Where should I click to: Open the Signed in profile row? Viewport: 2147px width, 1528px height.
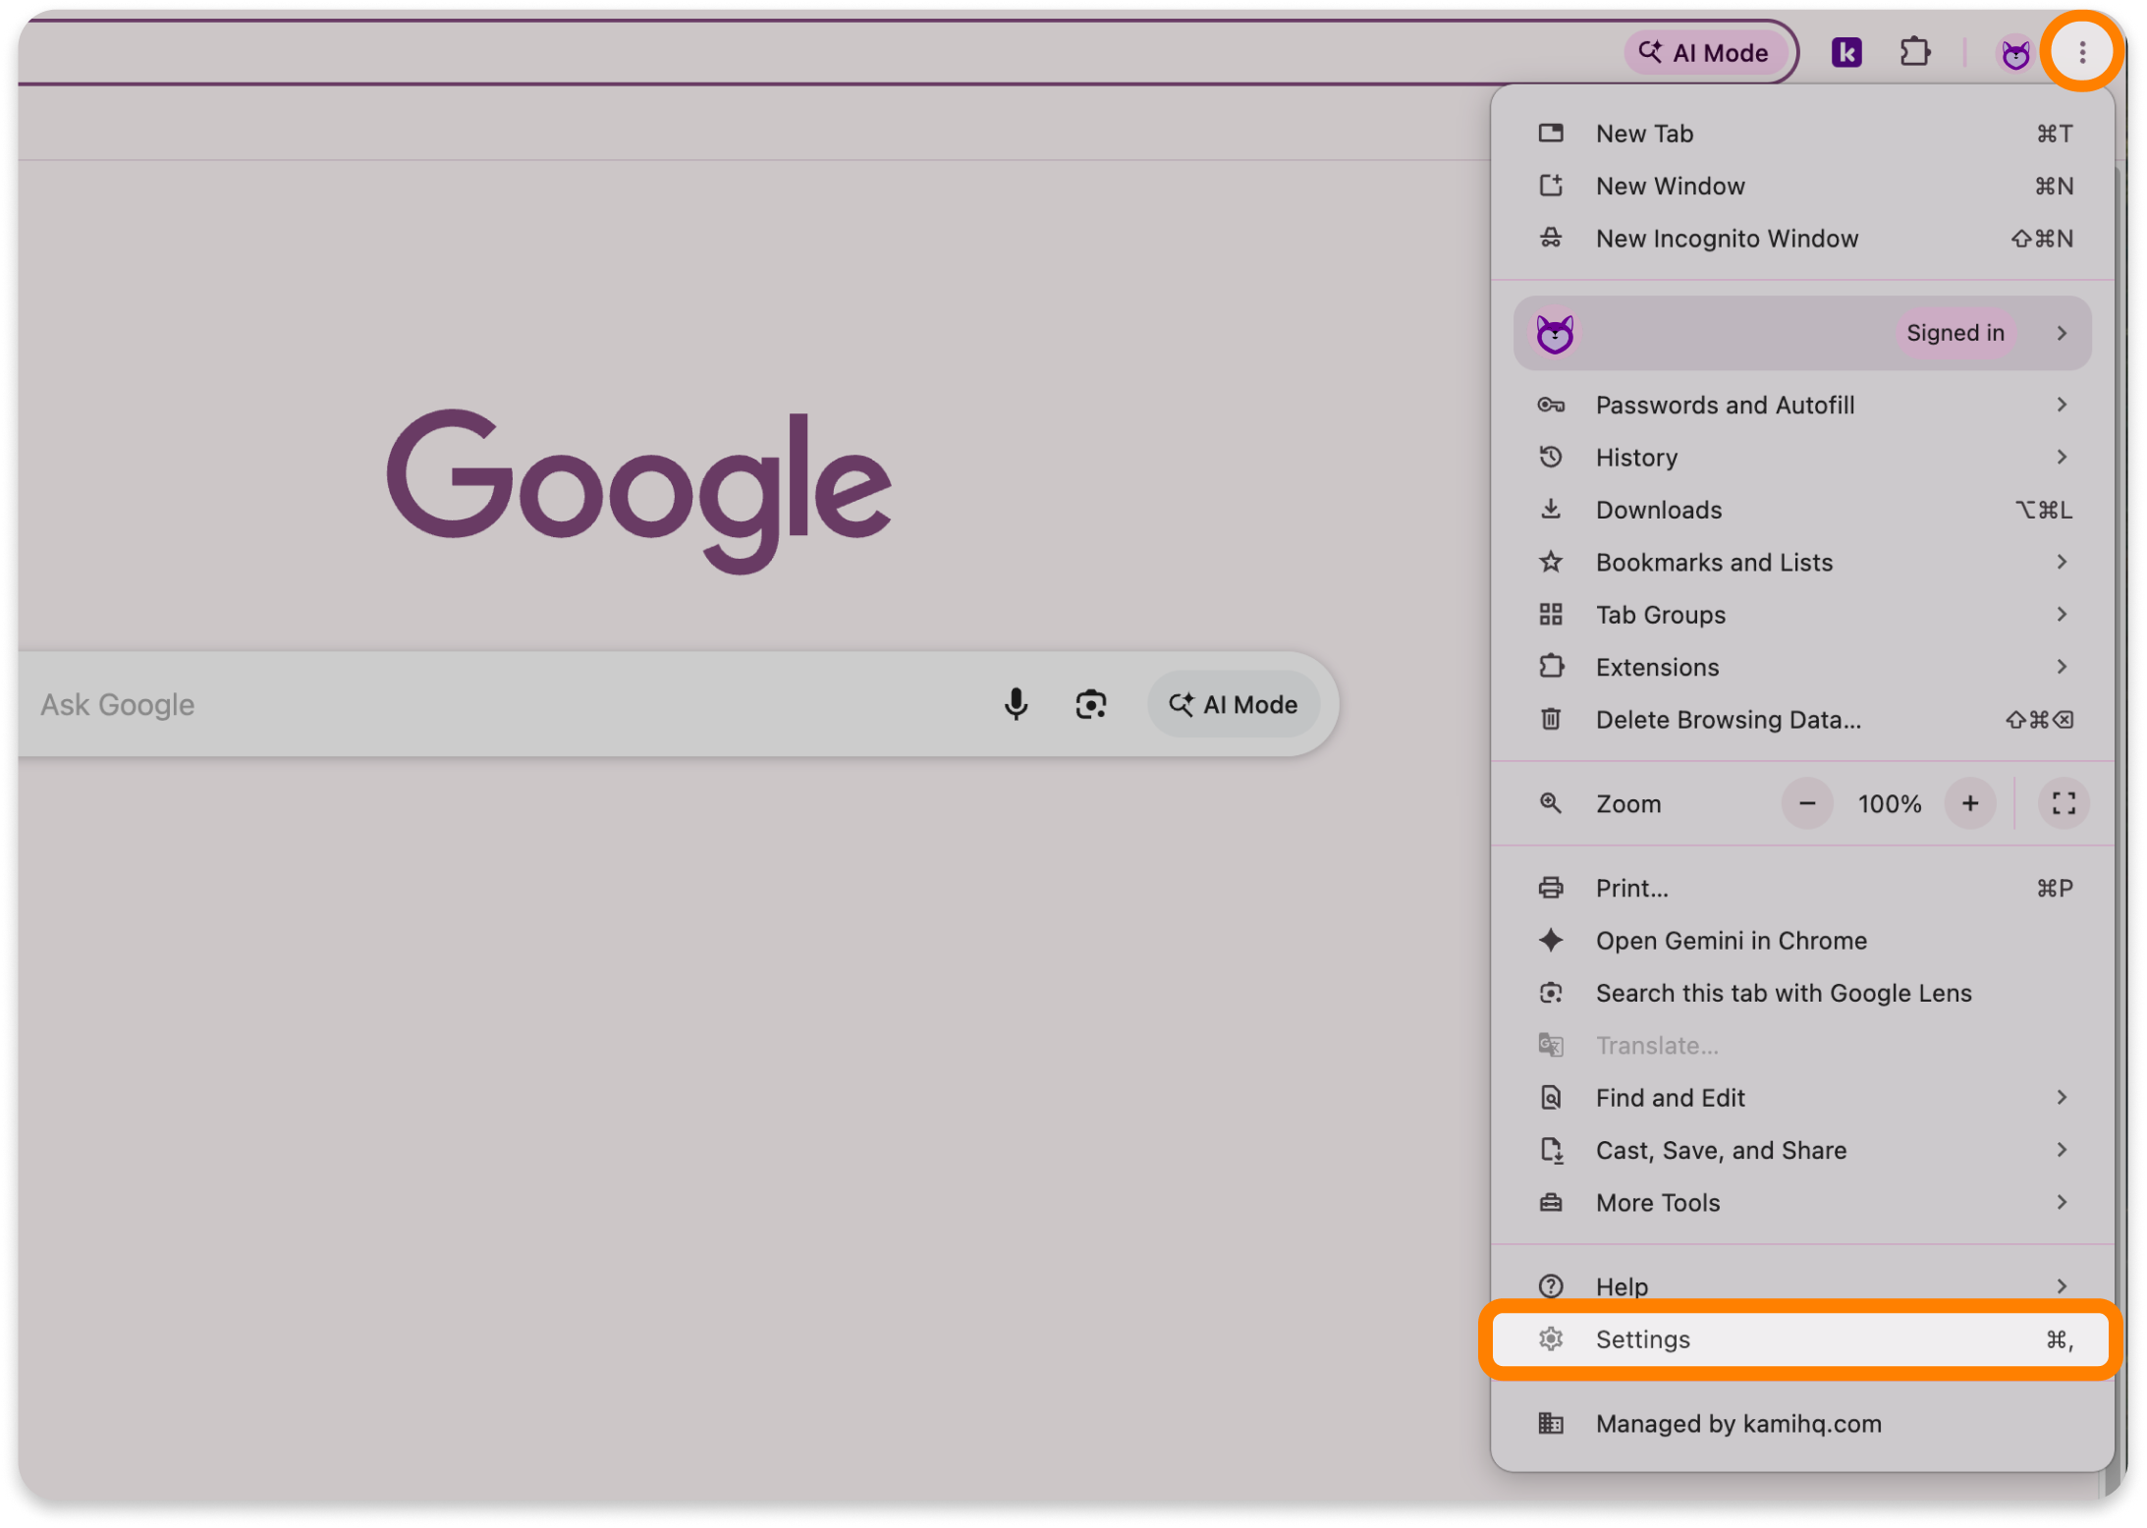(1802, 333)
